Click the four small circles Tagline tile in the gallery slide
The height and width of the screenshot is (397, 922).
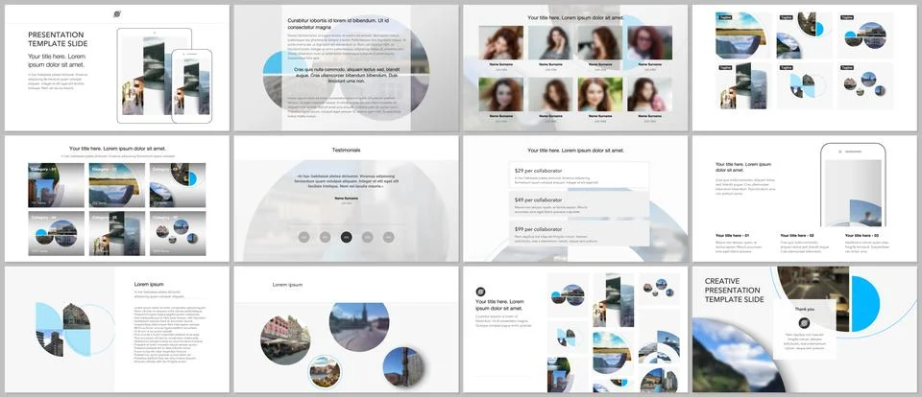[x=865, y=85]
